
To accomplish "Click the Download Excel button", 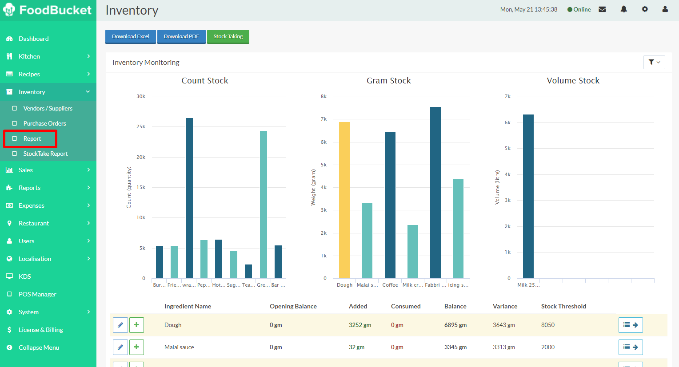I will tap(130, 36).
